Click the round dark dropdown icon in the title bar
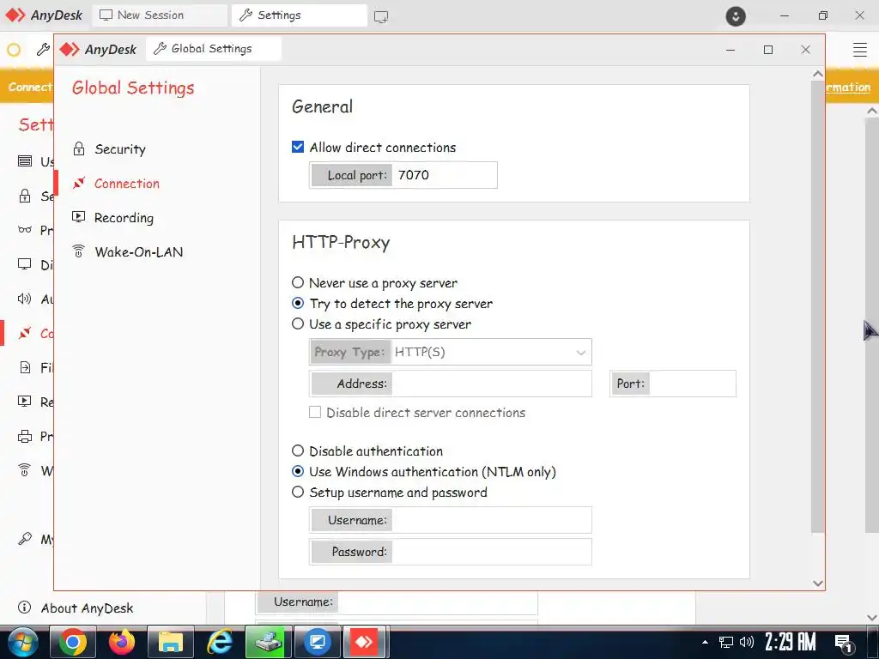The width and height of the screenshot is (879, 659). tap(736, 15)
